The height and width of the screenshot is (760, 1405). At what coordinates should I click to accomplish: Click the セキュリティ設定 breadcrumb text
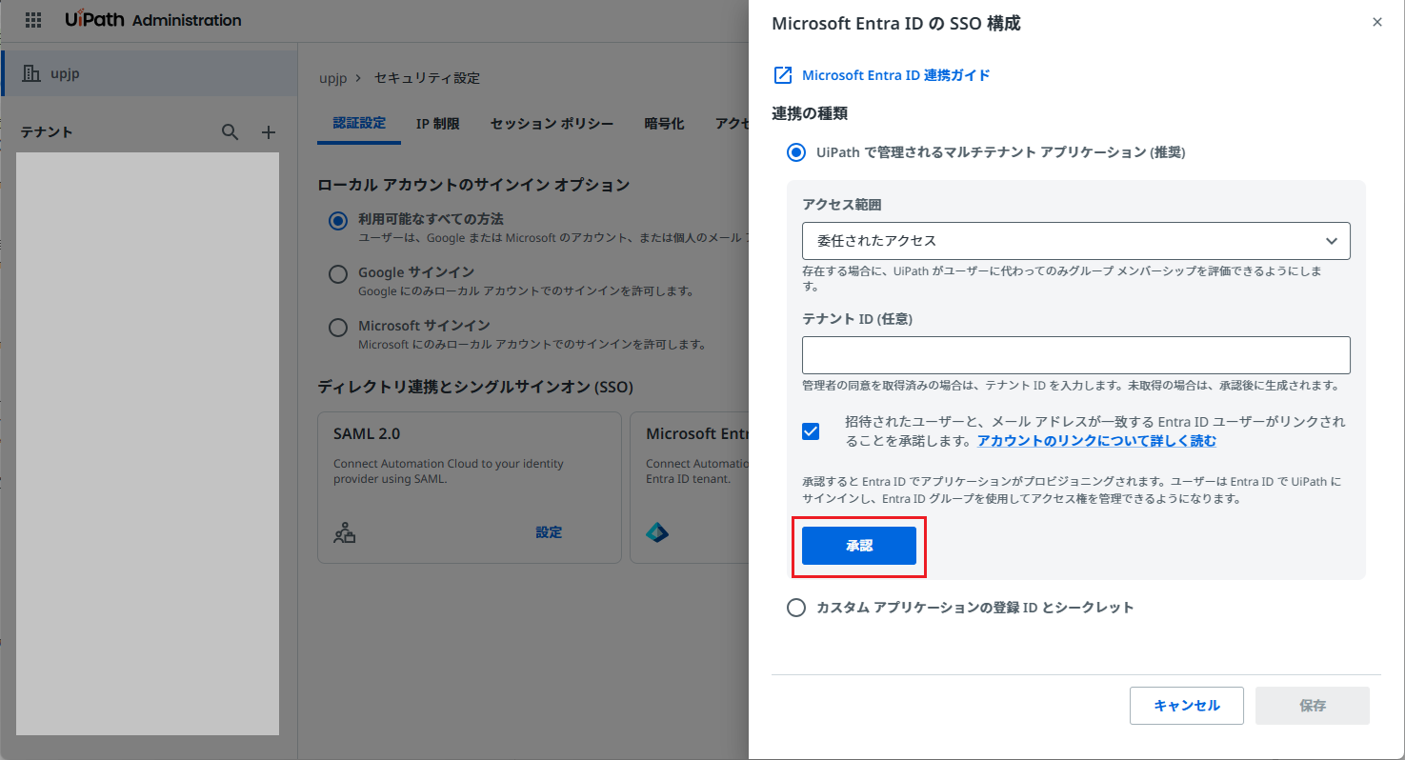427,78
